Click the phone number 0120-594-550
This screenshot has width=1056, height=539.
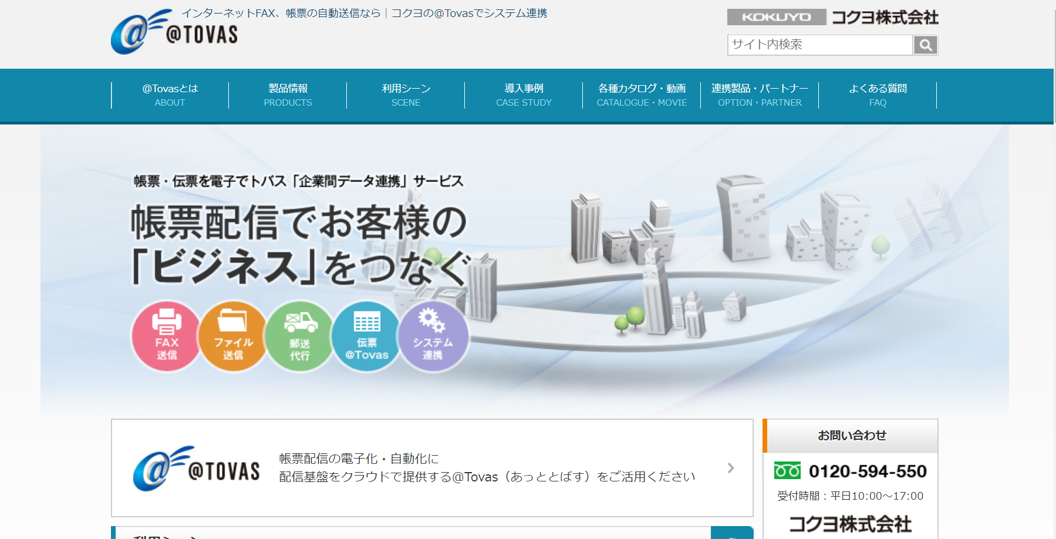click(x=868, y=471)
